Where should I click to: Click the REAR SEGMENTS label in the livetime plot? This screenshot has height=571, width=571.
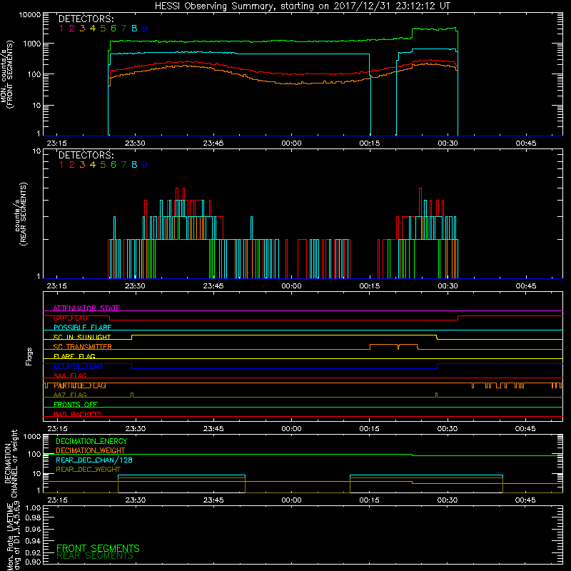tap(95, 556)
